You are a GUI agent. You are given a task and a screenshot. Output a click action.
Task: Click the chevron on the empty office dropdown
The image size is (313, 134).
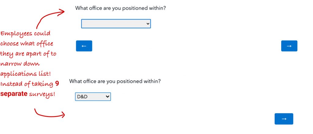click(x=148, y=24)
